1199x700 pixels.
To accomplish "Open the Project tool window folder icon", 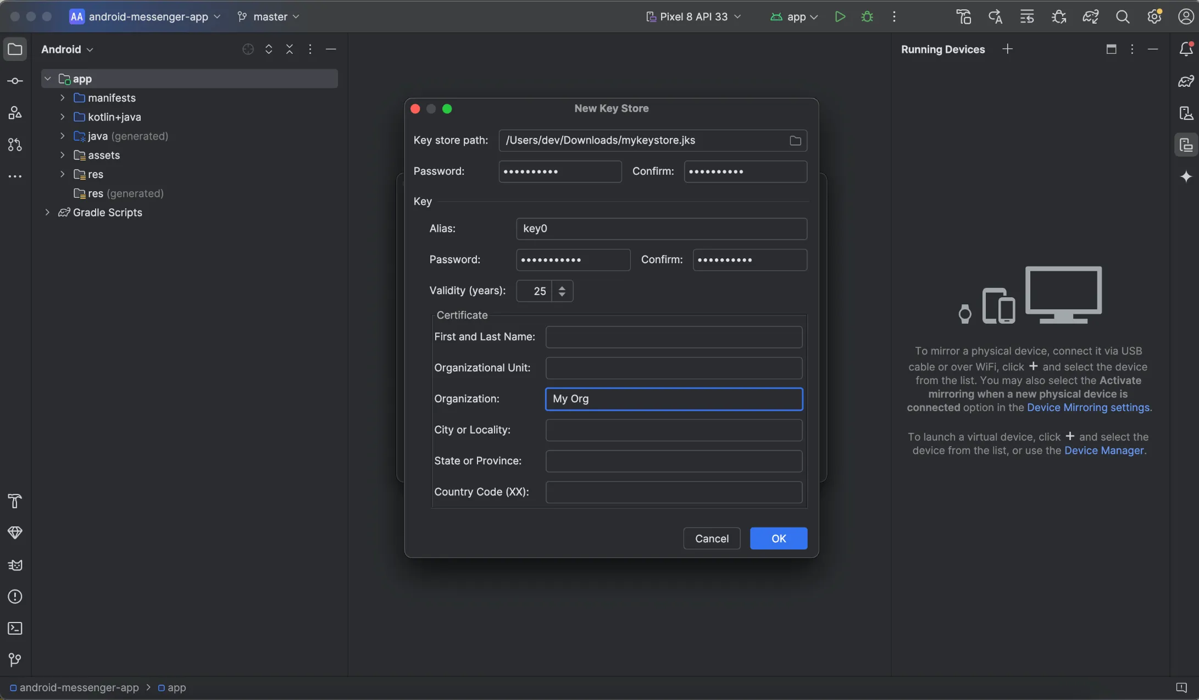I will [x=15, y=49].
